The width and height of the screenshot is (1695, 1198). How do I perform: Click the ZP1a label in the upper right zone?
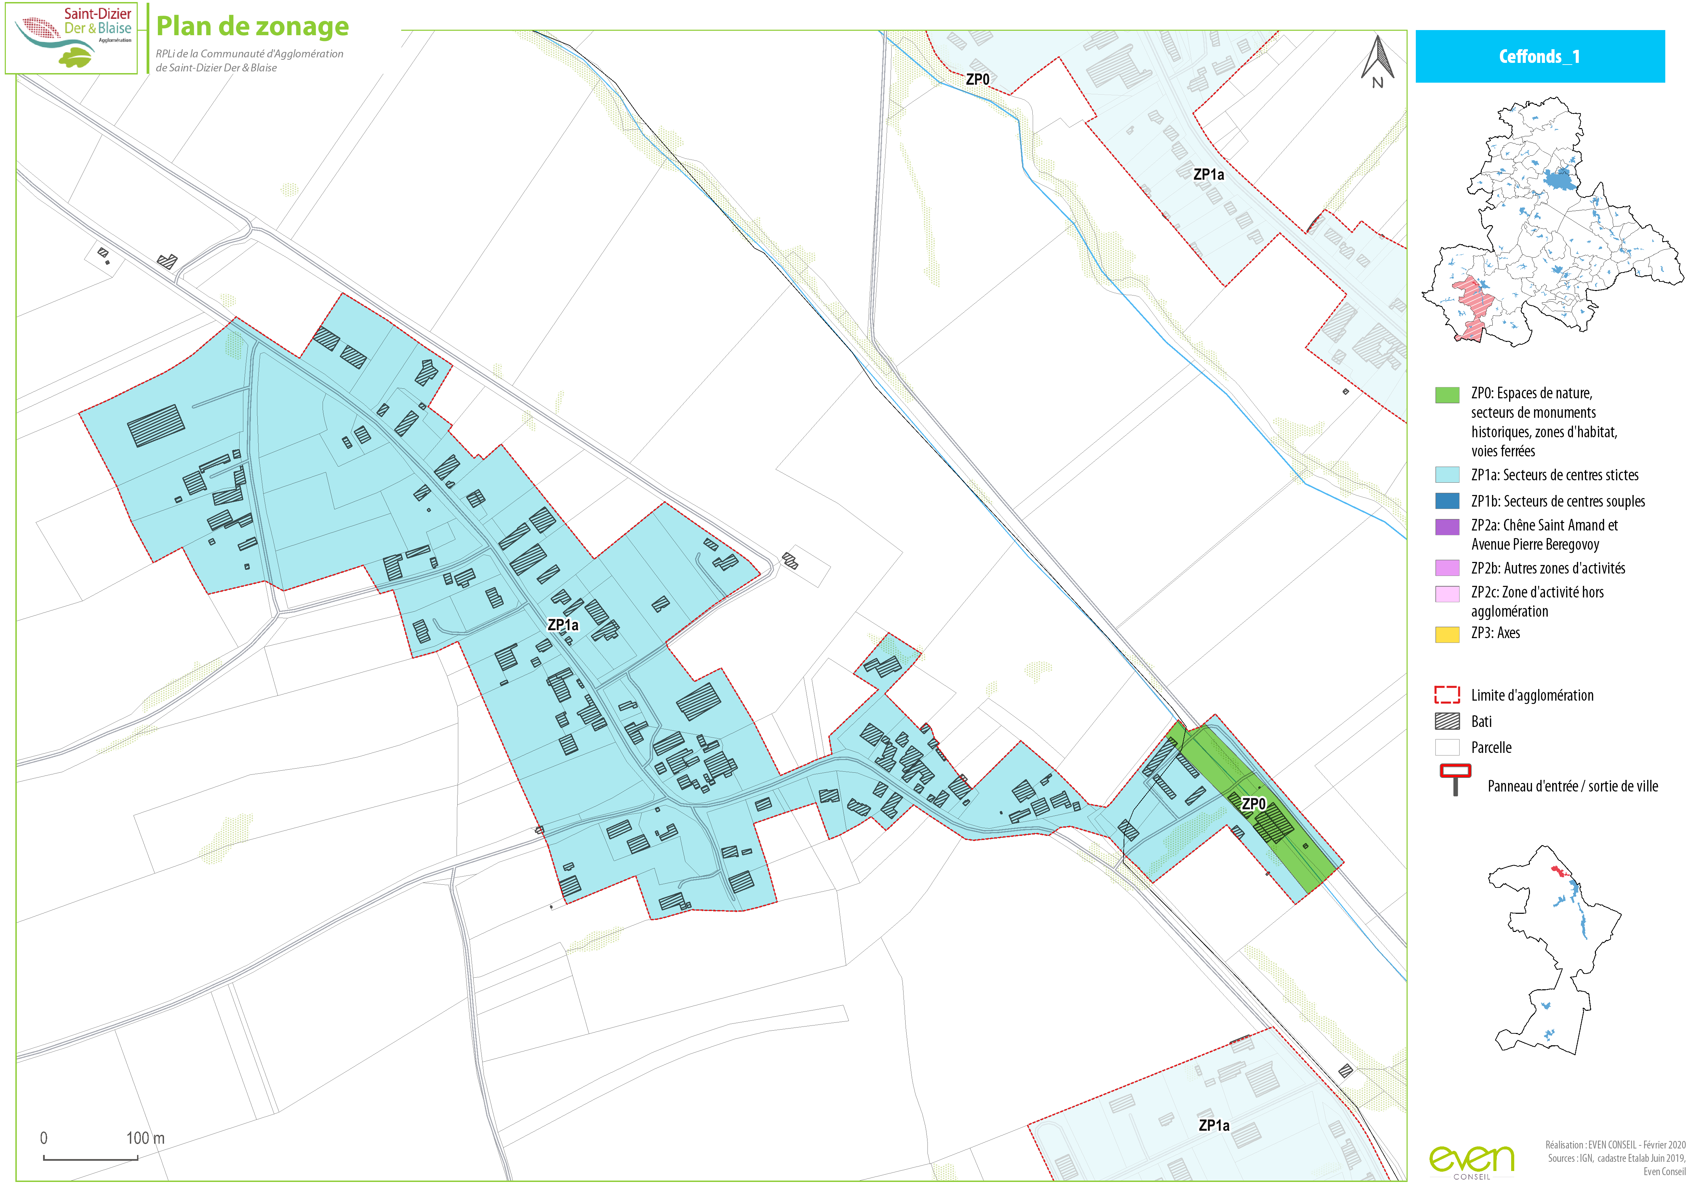tap(1208, 174)
